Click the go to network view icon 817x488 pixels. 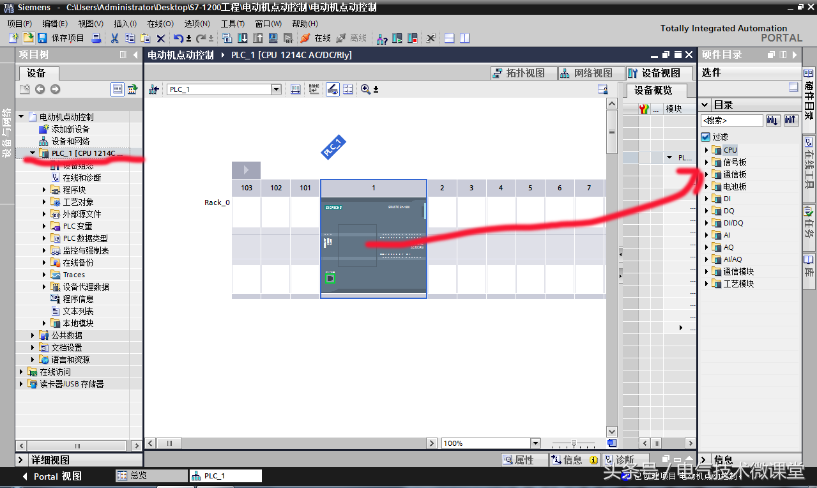coord(153,89)
